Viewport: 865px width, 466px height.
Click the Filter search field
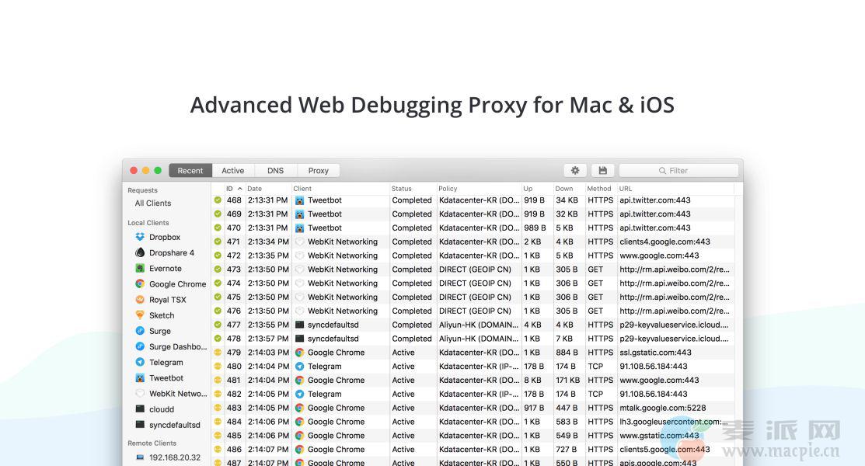pos(678,170)
